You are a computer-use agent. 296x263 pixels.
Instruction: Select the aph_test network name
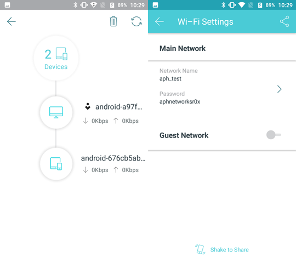[x=170, y=78]
